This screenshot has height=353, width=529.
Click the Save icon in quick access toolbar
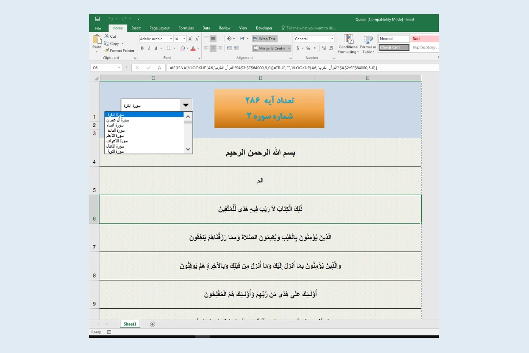point(97,19)
